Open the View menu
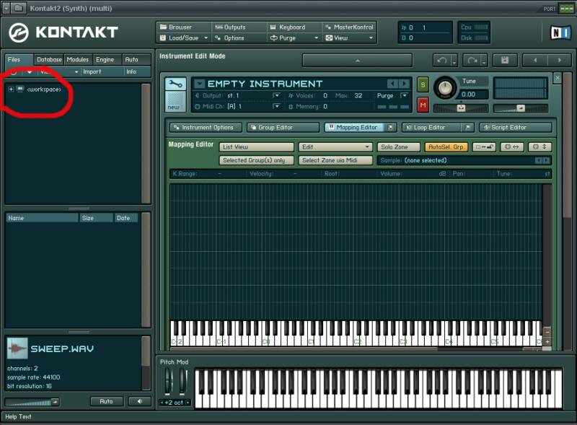Image resolution: width=577 pixels, height=425 pixels. point(349,38)
